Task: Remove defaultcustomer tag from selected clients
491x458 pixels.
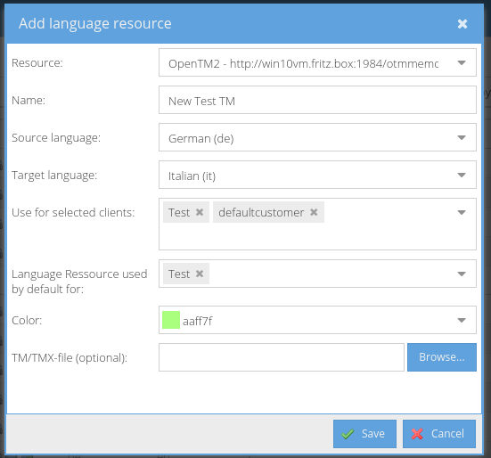Action: tap(314, 212)
